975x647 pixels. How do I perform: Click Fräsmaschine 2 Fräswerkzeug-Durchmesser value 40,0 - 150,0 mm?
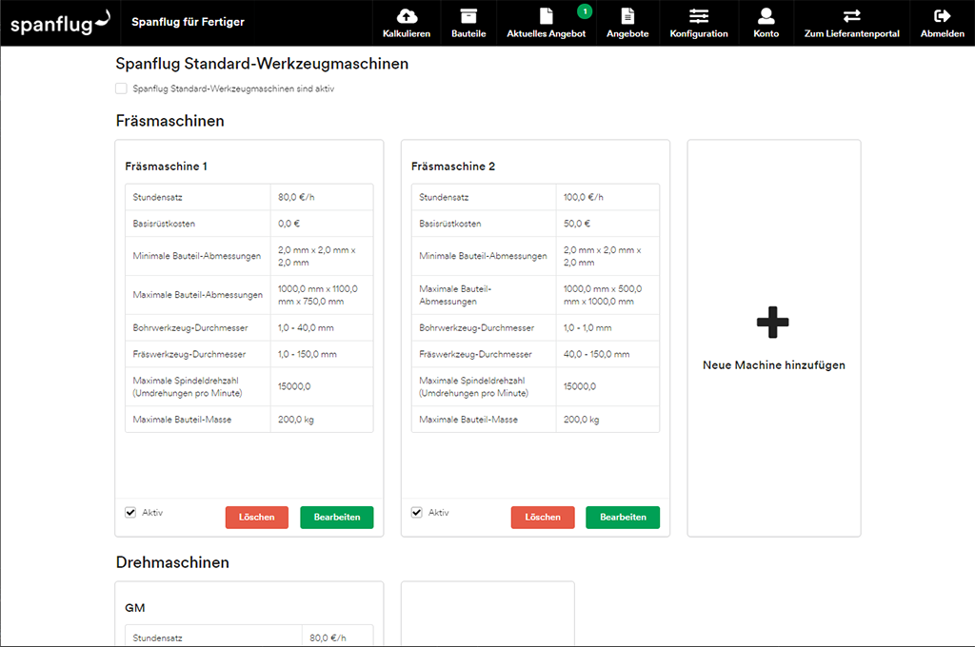[596, 354]
